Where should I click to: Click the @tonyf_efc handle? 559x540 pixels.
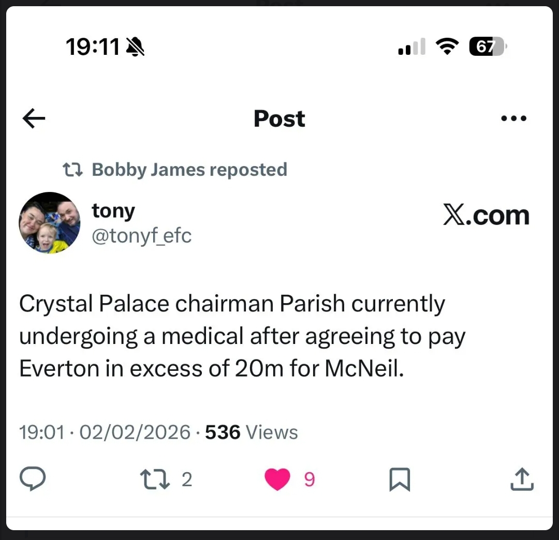pos(141,236)
